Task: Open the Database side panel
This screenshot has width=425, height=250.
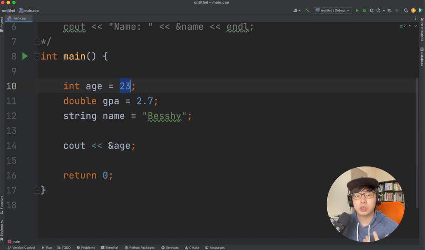Action: (422, 57)
